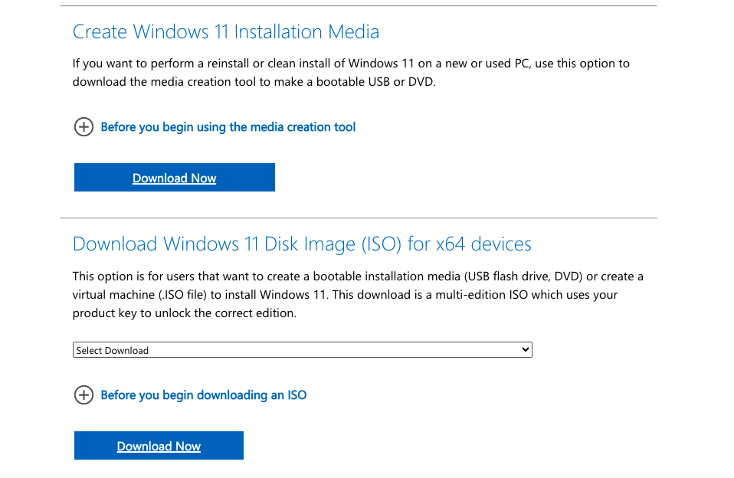Expand 'Before you begin downloading an ISO'
The height and width of the screenshot is (478, 734).
point(203,395)
